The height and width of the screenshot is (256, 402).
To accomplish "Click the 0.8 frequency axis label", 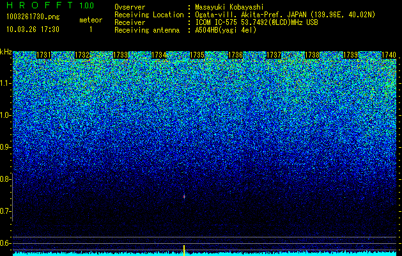I will 5,179.
